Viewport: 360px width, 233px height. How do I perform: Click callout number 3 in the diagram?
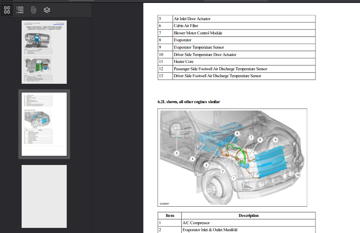(x=206, y=165)
